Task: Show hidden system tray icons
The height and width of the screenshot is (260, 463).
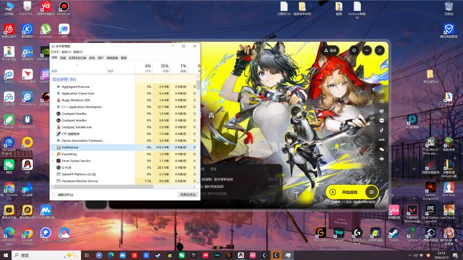Action: coord(410,256)
